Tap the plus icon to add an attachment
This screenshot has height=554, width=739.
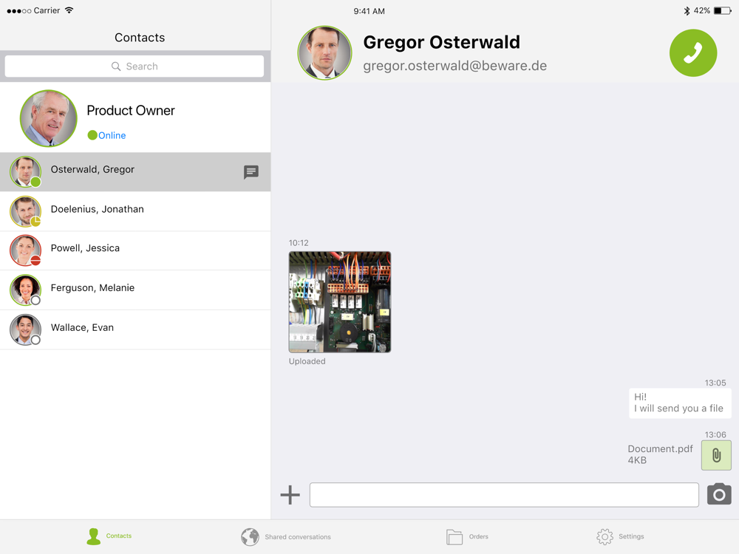[290, 495]
